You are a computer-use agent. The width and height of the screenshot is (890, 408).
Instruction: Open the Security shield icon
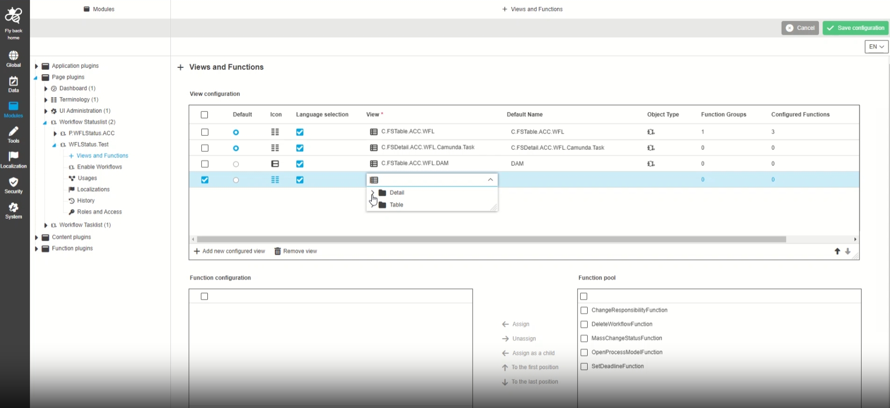point(13,182)
